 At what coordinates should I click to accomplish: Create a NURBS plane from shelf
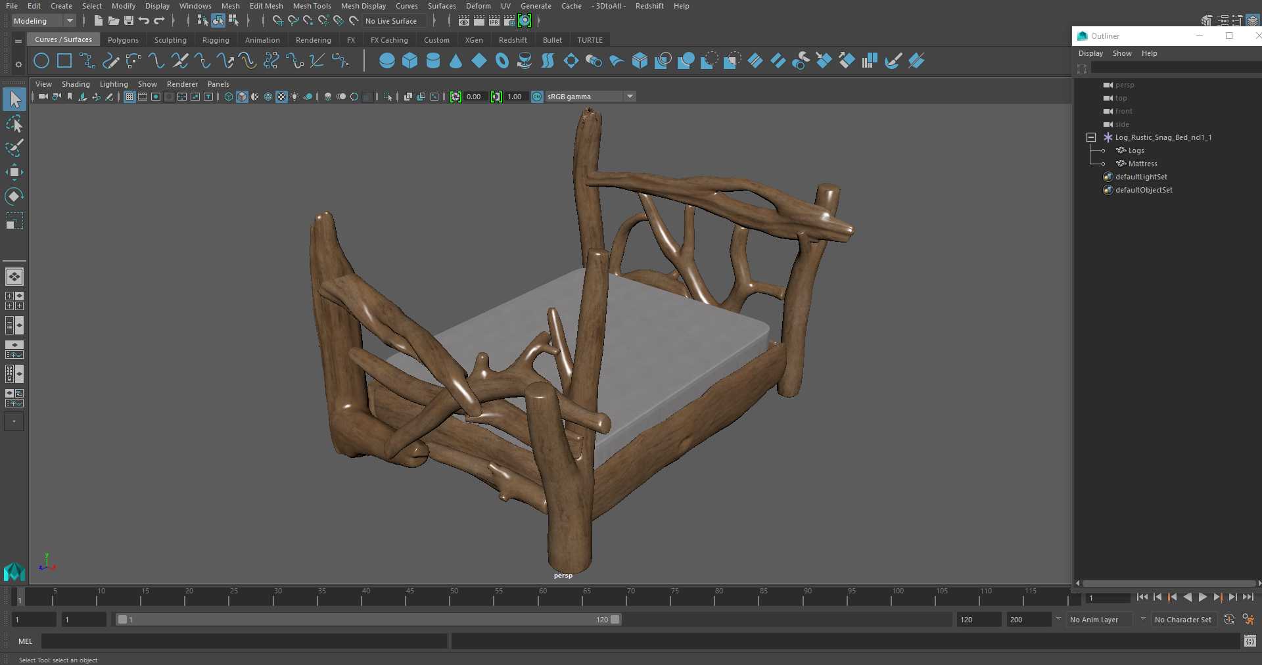pos(479,61)
